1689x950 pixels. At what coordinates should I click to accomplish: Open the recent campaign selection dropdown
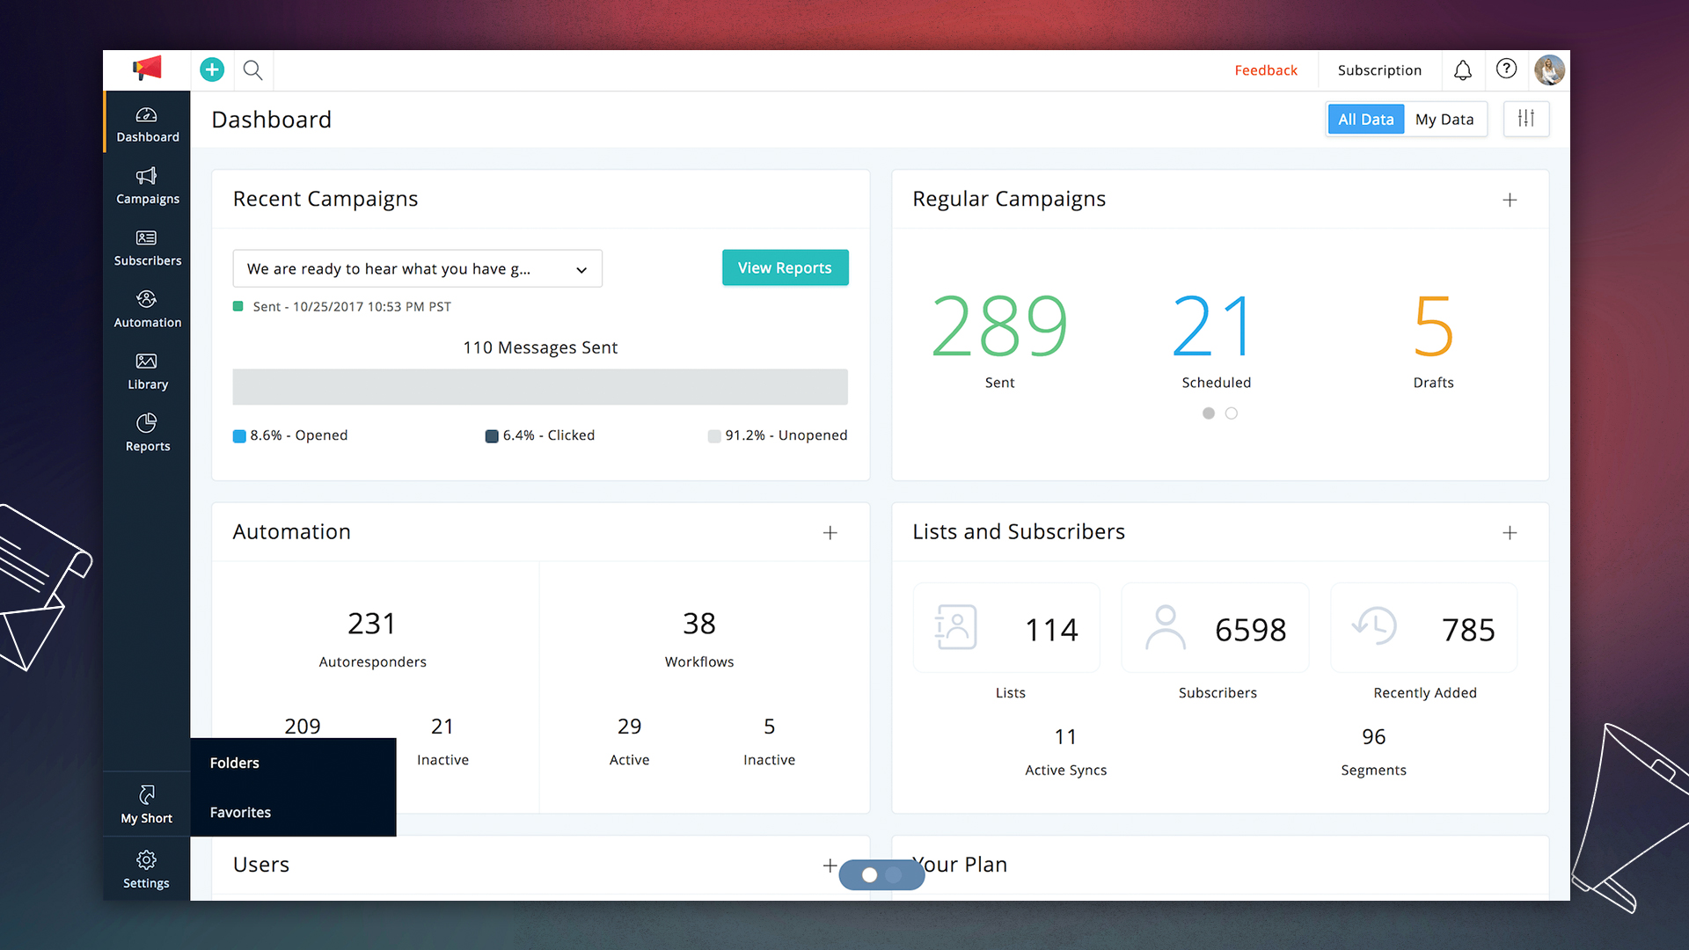pos(417,268)
